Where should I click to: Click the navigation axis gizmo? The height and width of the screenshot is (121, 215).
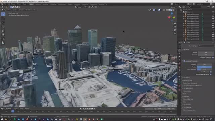click(172, 17)
